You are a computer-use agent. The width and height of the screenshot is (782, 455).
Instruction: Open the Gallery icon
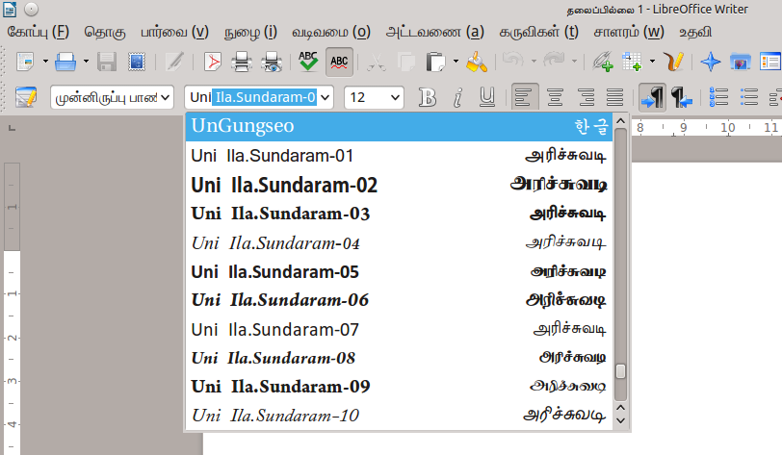pos(741,62)
